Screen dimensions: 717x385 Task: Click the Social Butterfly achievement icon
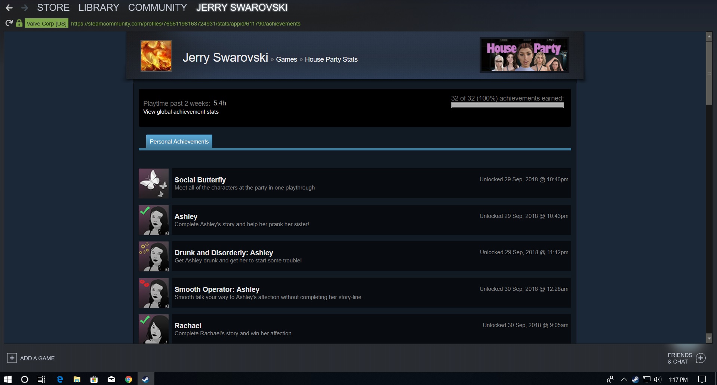click(x=154, y=183)
